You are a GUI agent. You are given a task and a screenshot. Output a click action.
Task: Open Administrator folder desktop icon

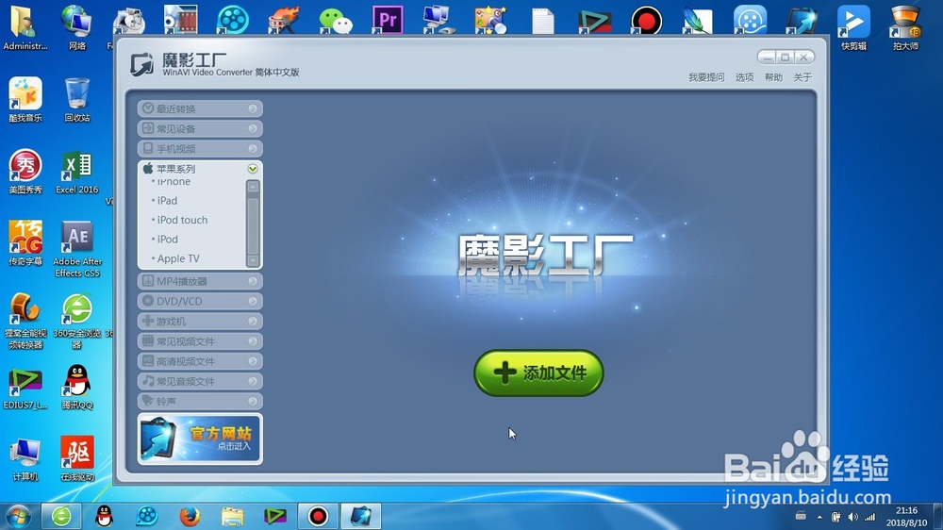click(x=25, y=27)
